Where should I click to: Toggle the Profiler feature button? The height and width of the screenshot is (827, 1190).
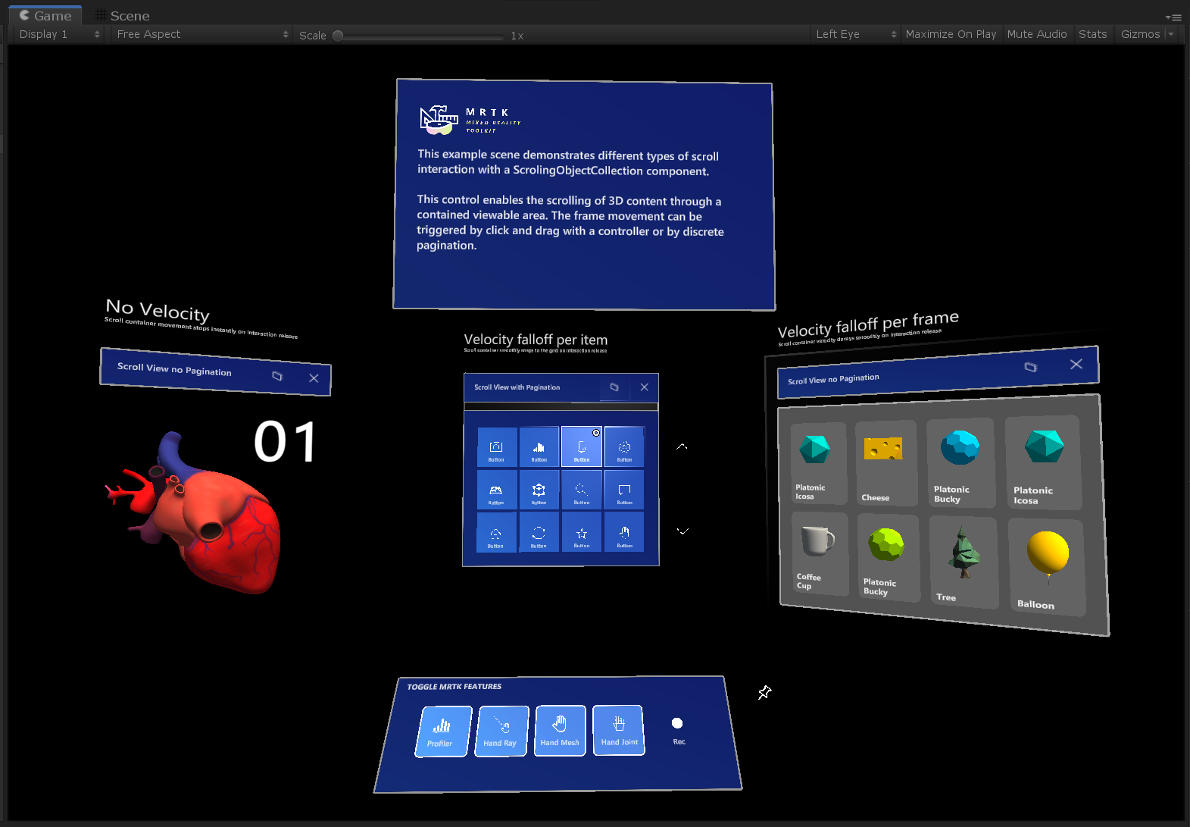[443, 731]
